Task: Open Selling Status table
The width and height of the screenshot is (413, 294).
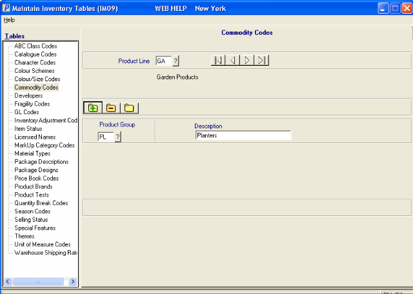Action: [31, 219]
